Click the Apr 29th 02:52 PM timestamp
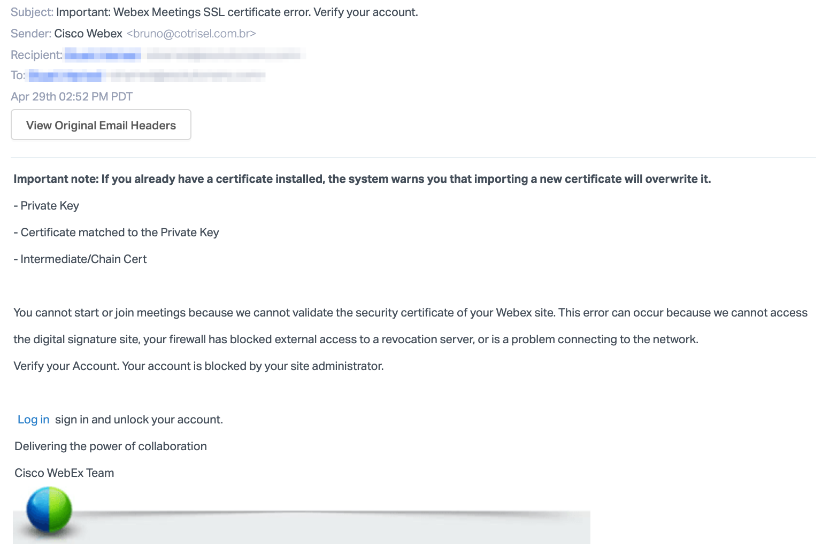The width and height of the screenshot is (830, 556). coord(72,97)
